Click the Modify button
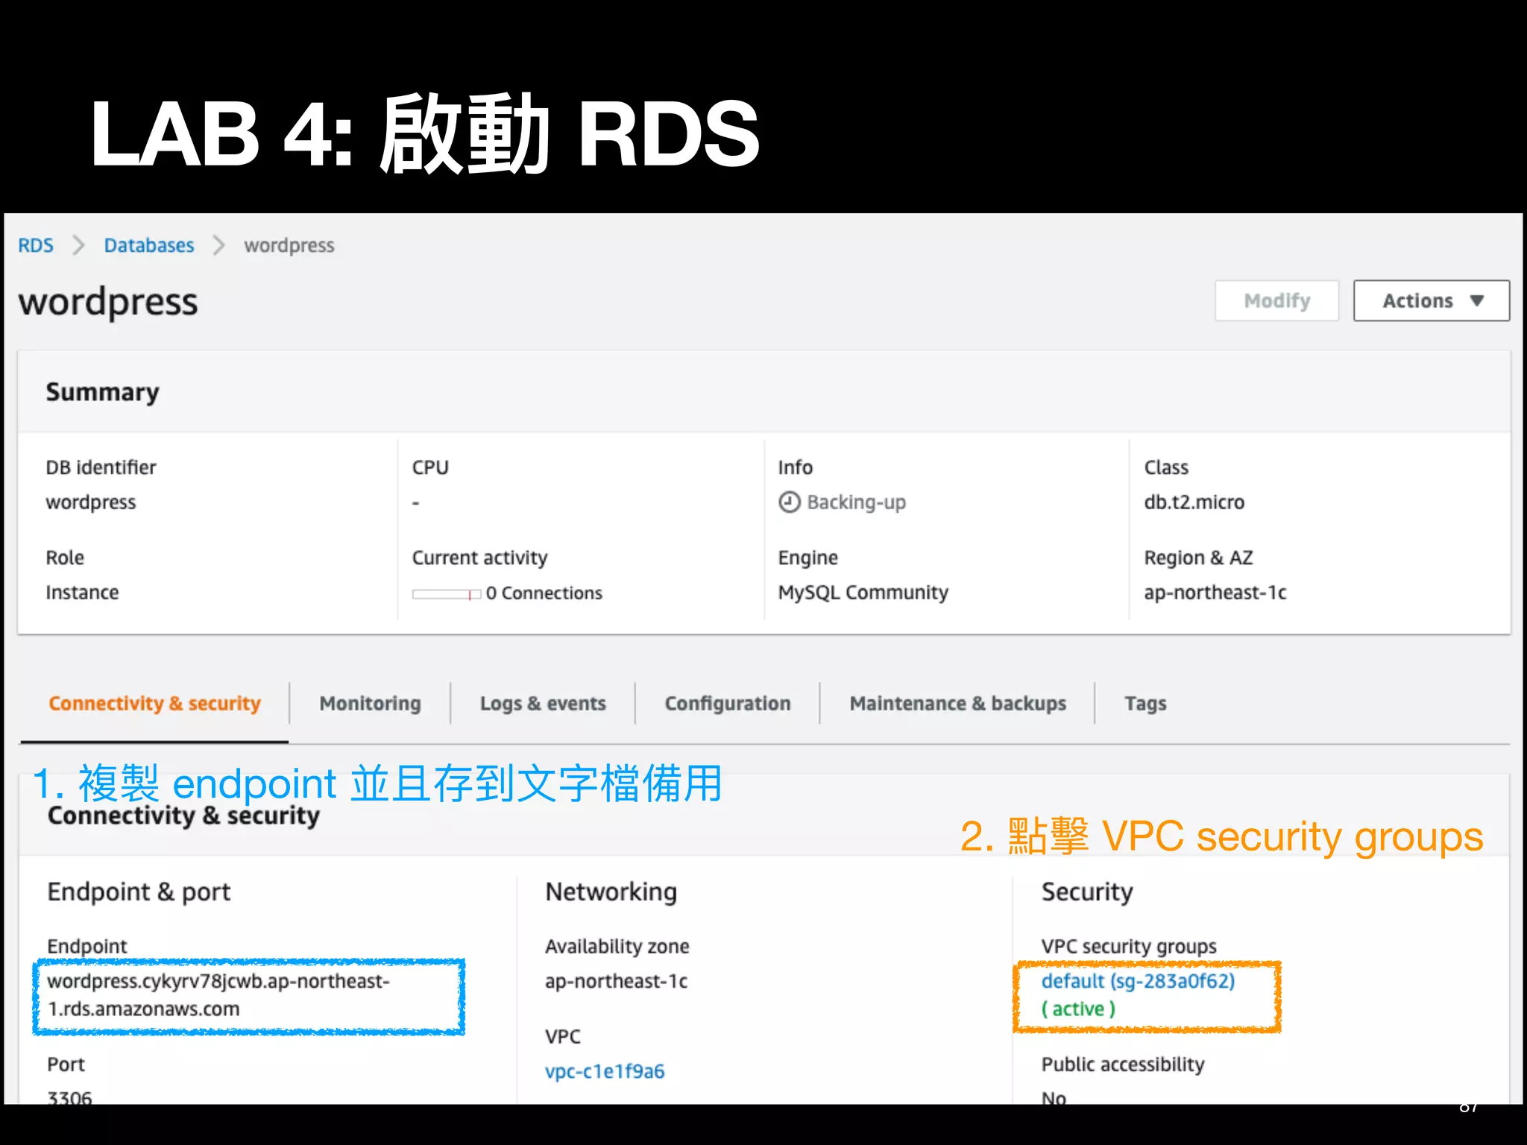This screenshot has height=1145, width=1527. (1276, 300)
